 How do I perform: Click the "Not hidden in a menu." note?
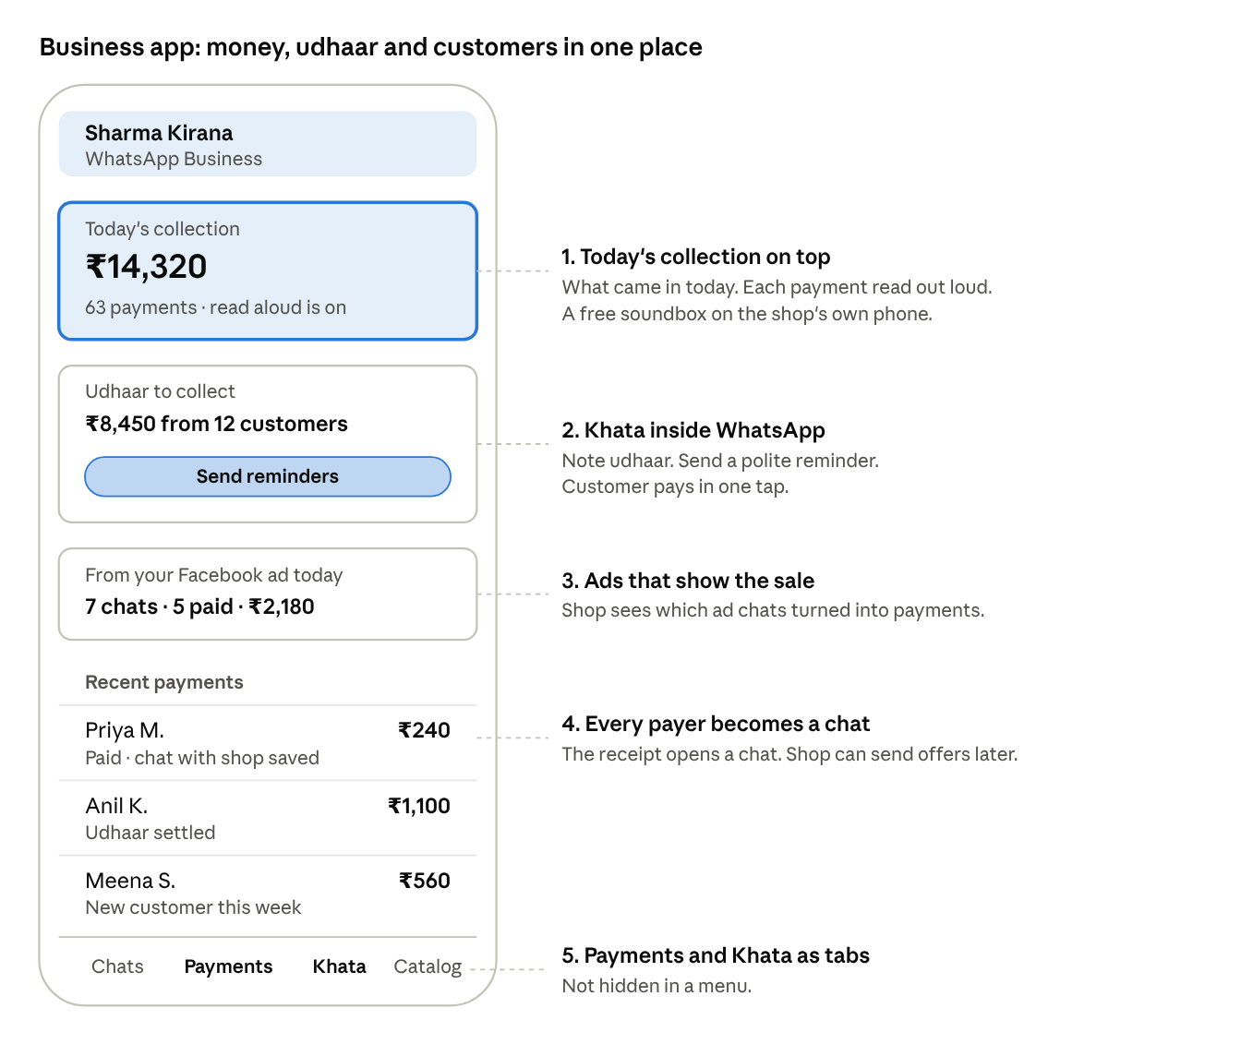[x=657, y=986]
